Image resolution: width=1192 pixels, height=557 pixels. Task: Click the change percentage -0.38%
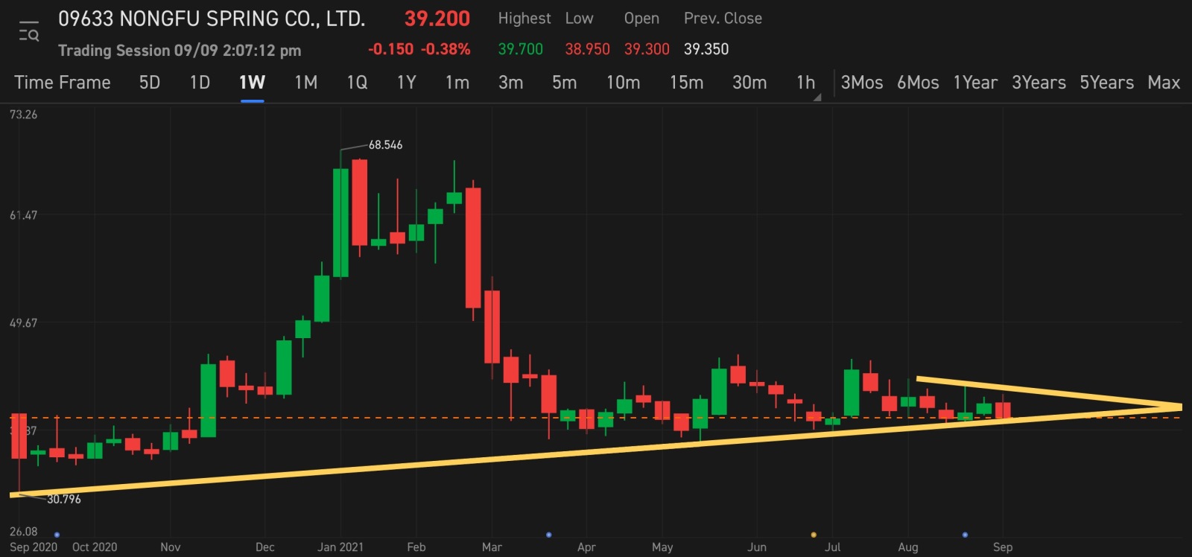[x=446, y=49]
